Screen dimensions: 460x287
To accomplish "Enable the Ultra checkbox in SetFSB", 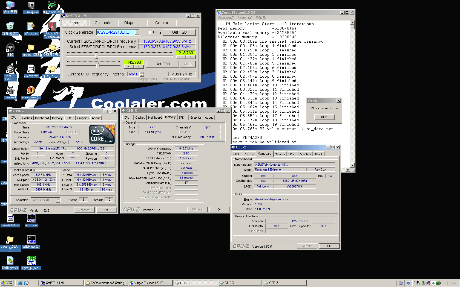I will click(x=150, y=32).
